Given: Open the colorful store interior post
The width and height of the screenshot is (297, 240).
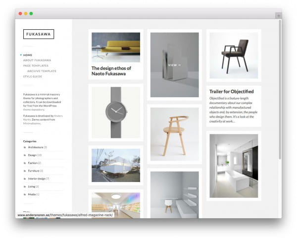Looking at the screenshot, I should (x=116, y=205).
